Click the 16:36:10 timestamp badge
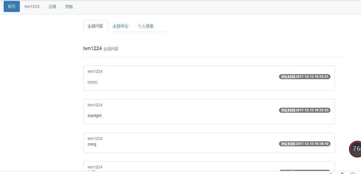This screenshot has height=174, width=361. click(304, 144)
